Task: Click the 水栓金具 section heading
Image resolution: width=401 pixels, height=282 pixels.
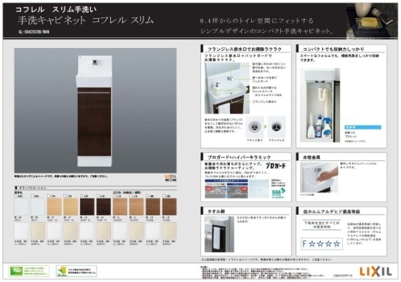Action: tap(311, 157)
